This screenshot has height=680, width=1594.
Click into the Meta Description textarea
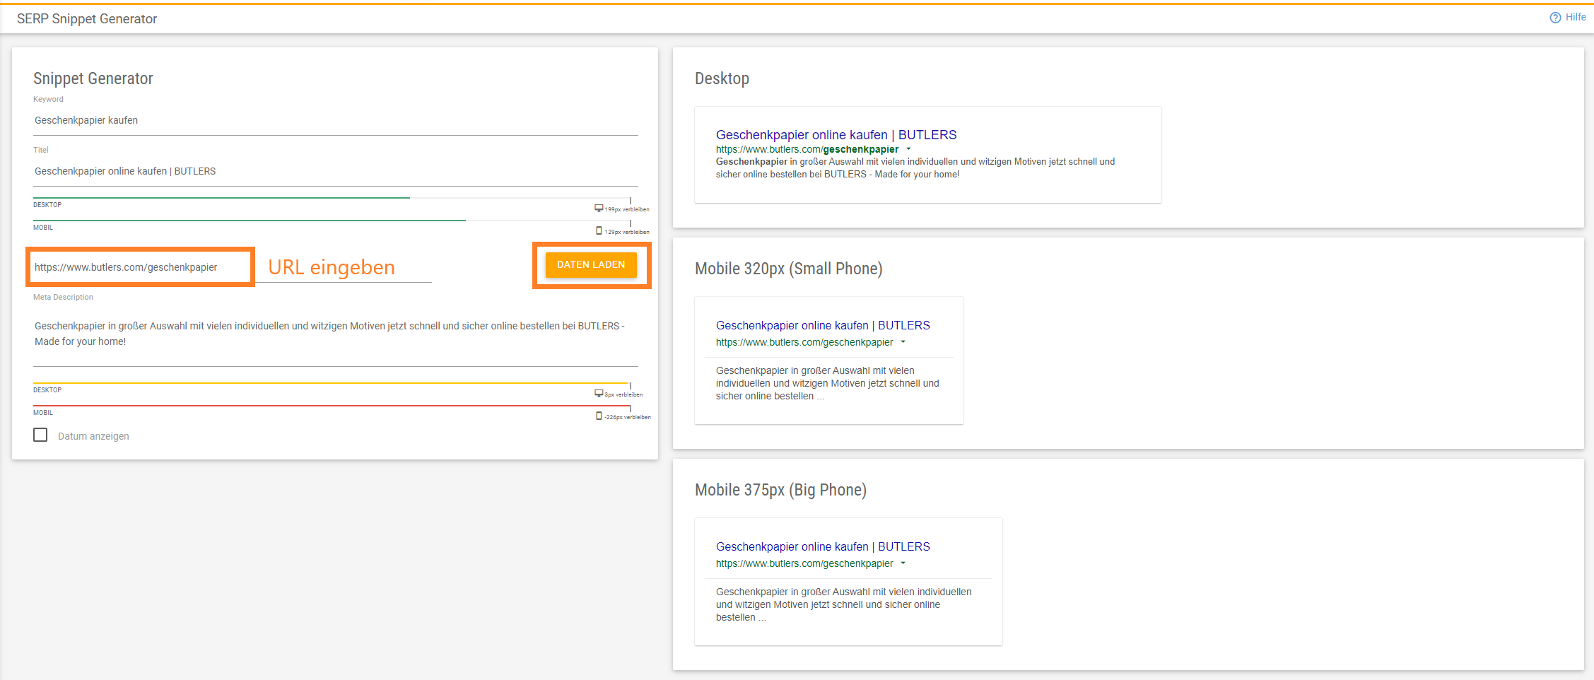pyautogui.click(x=335, y=337)
